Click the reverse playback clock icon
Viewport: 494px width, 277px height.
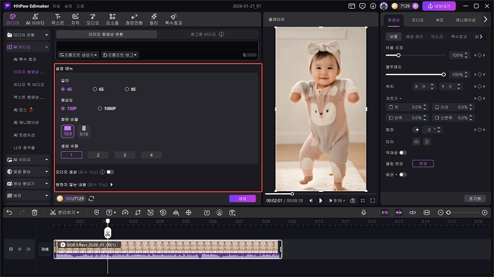point(163,212)
